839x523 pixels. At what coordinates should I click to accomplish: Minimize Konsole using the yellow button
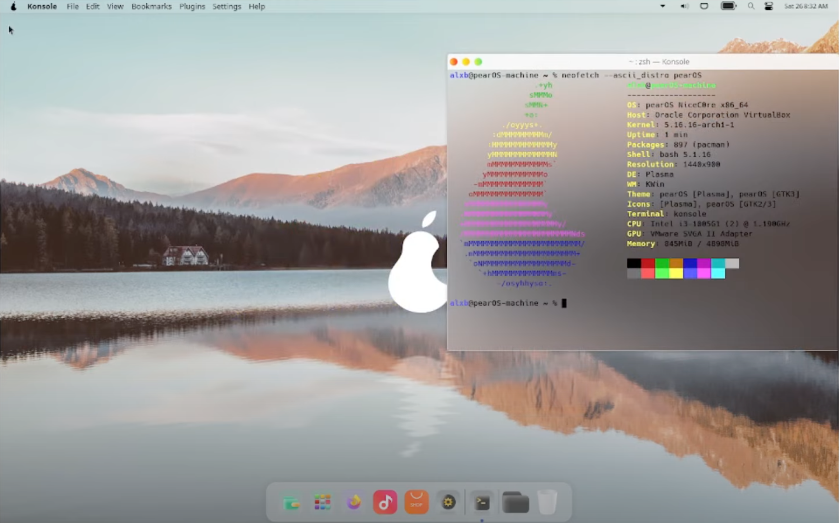pyautogui.click(x=466, y=61)
